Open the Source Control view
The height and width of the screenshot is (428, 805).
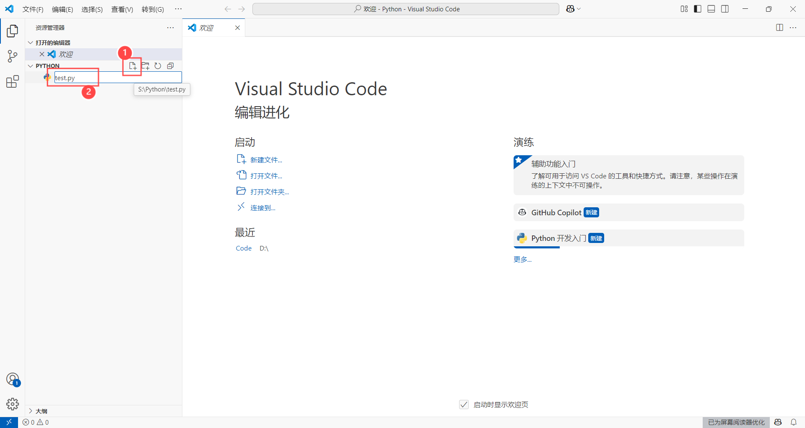[12, 56]
